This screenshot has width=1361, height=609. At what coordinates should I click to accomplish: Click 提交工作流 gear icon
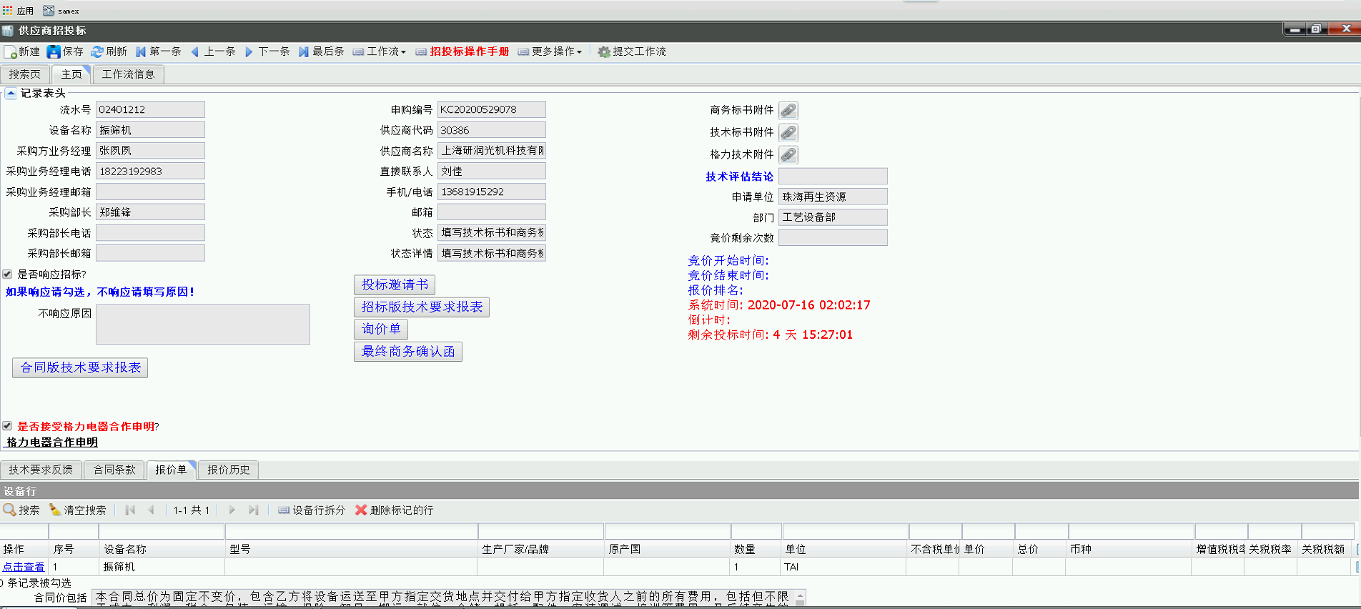pyautogui.click(x=604, y=52)
